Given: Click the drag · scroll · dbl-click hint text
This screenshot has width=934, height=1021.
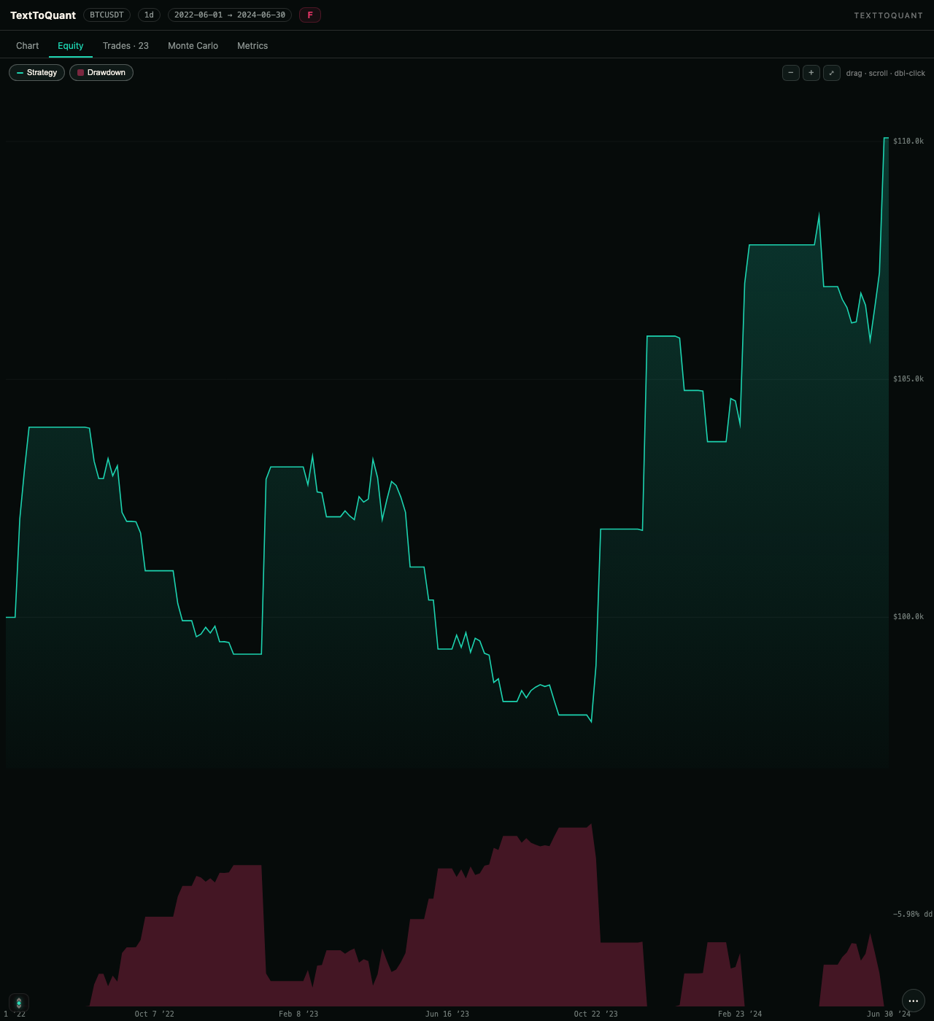Looking at the screenshot, I should click(886, 74).
